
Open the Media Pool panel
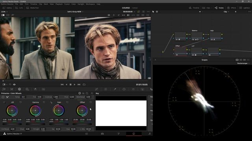pos(32,8)
